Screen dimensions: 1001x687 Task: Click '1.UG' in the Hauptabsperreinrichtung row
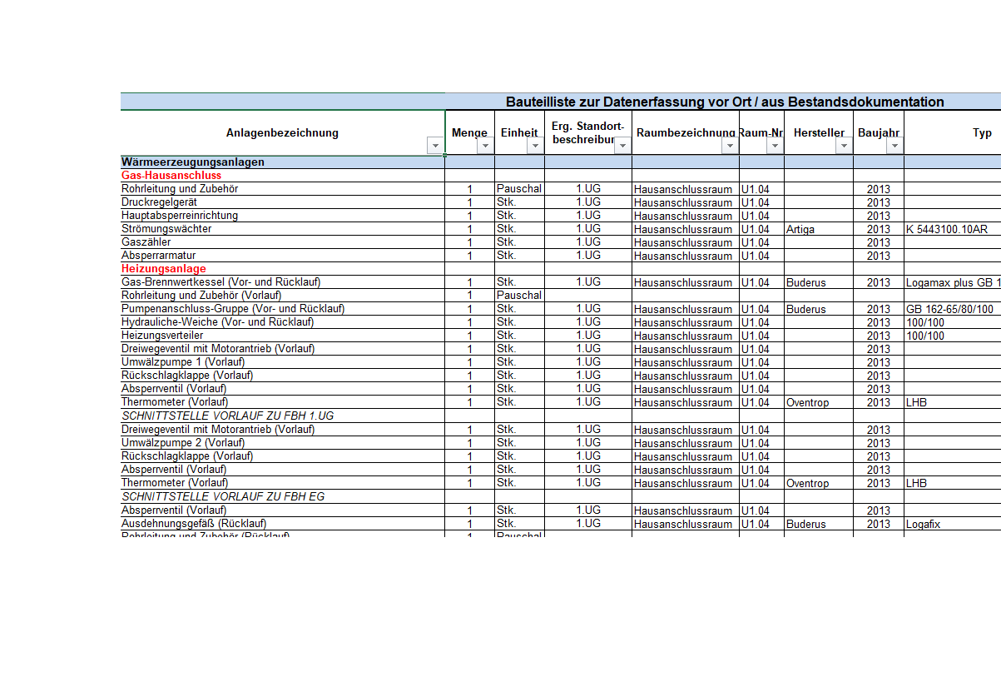588,216
